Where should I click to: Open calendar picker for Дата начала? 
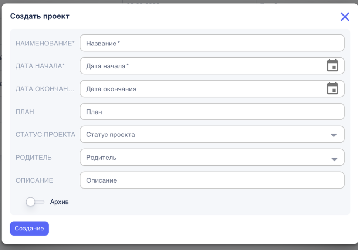[332, 65]
